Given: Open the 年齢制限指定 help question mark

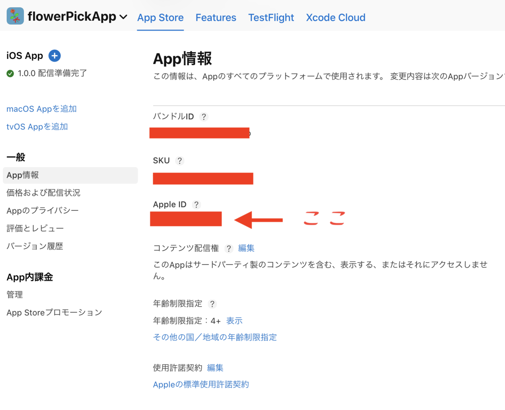Looking at the screenshot, I should pyautogui.click(x=212, y=304).
